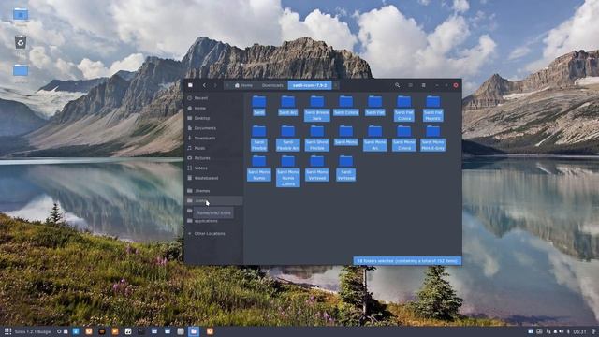The width and height of the screenshot is (599, 337).
Task: Open Other Locations in the sidebar
Action: (x=213, y=233)
